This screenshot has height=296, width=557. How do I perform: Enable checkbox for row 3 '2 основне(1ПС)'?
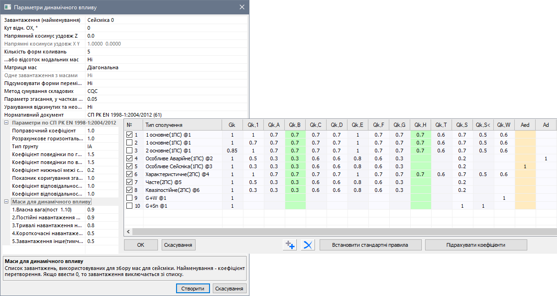(x=130, y=151)
